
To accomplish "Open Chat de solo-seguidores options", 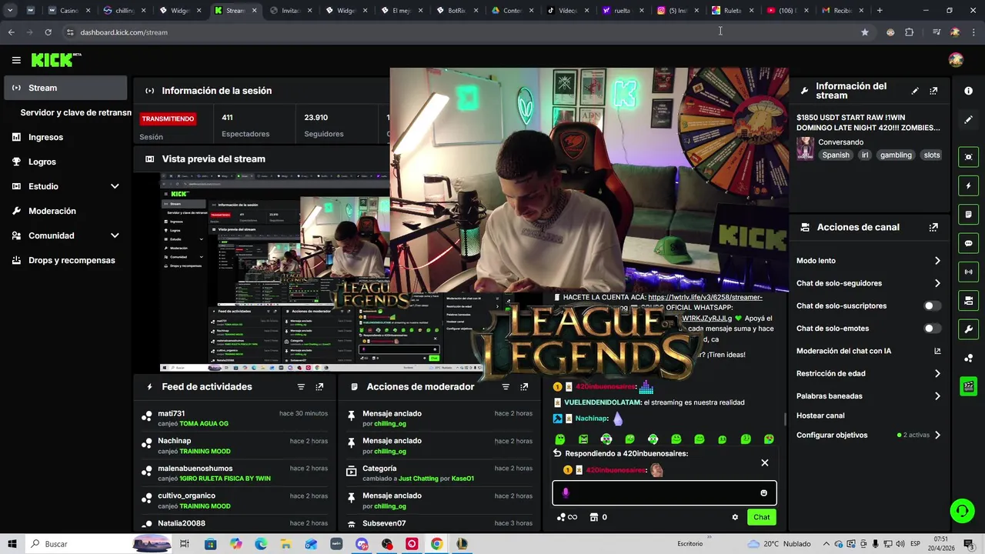I will [869, 283].
